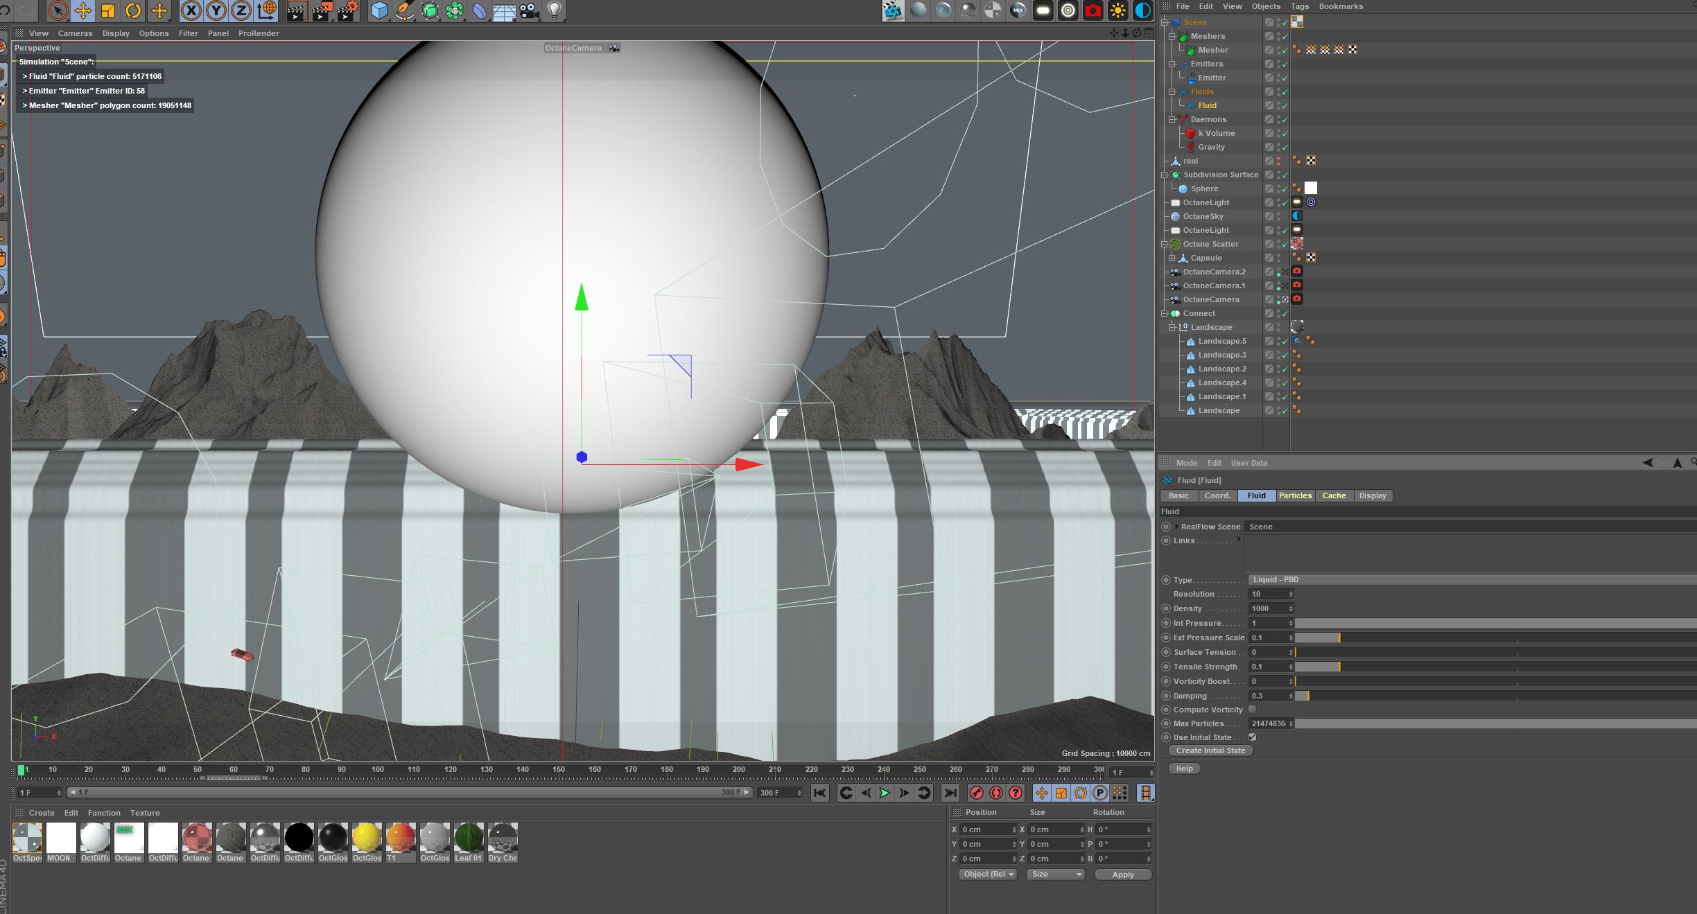Add a Floor environment object
This screenshot has height=914, width=1697.
(504, 10)
